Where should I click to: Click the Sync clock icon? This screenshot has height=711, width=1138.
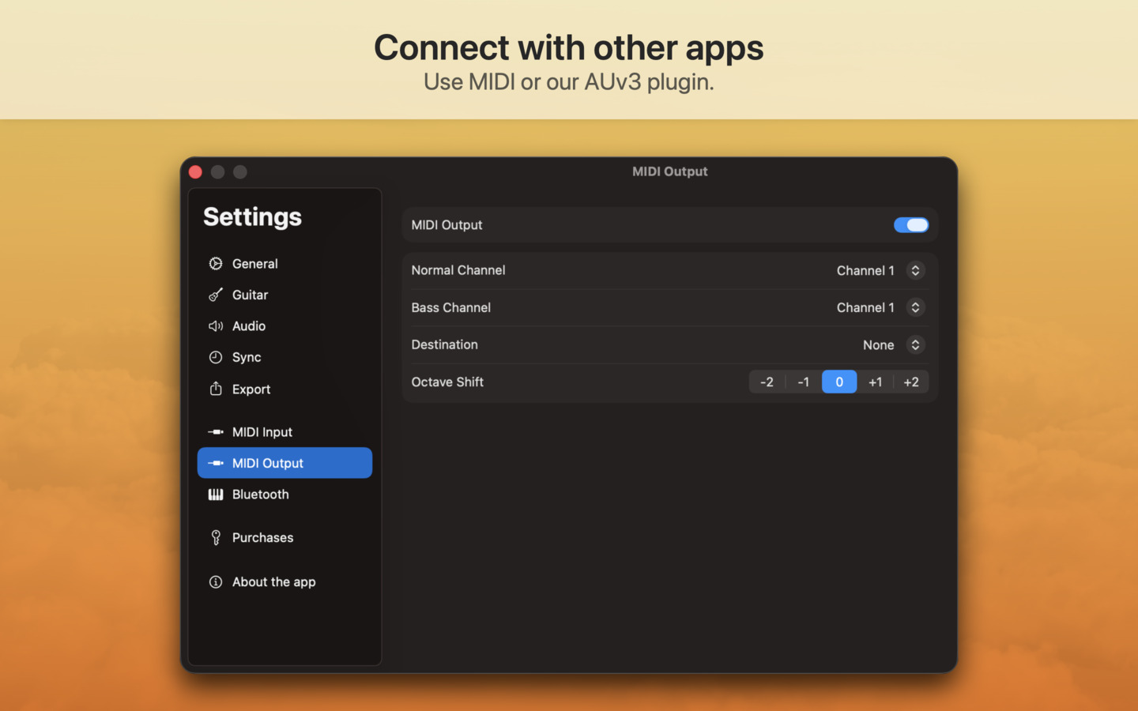(215, 357)
